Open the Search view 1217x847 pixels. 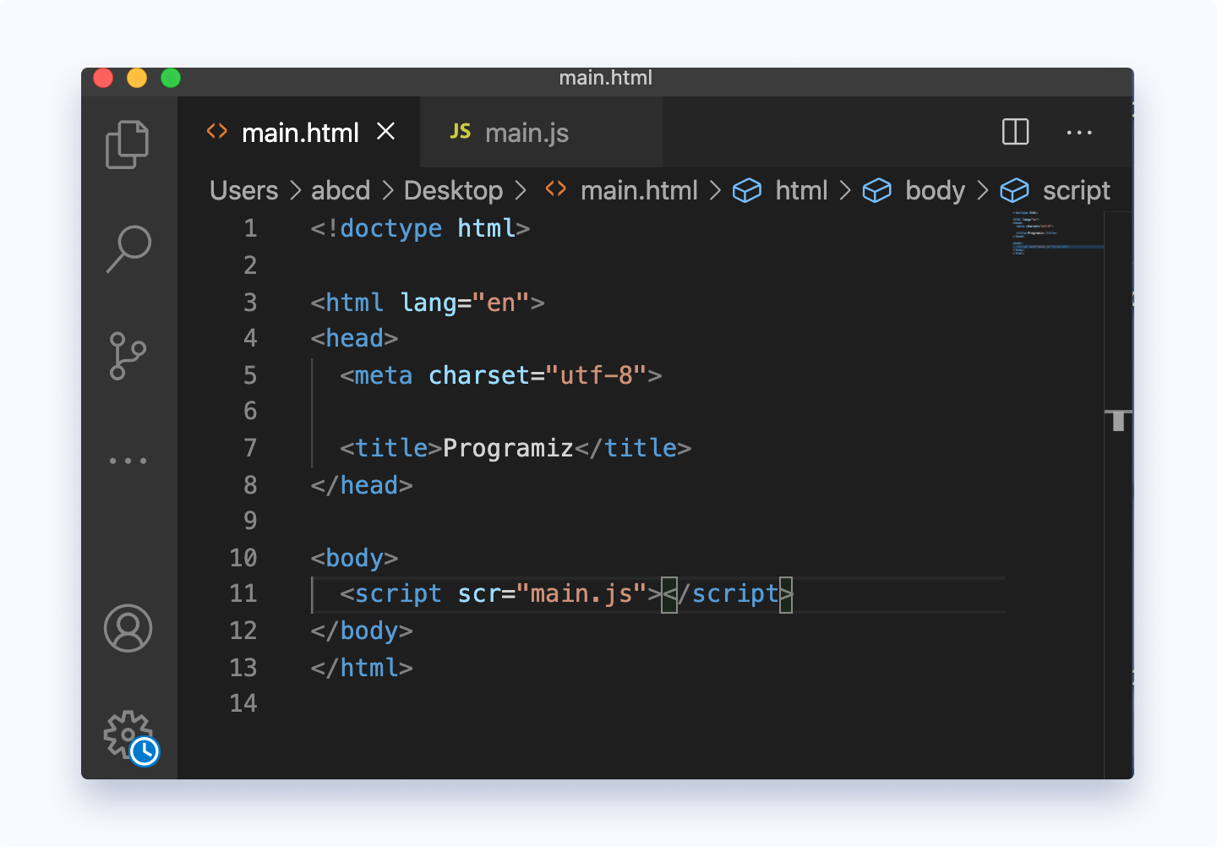128,249
